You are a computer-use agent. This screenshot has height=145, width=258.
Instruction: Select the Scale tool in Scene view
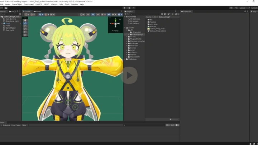(x=25, y=29)
